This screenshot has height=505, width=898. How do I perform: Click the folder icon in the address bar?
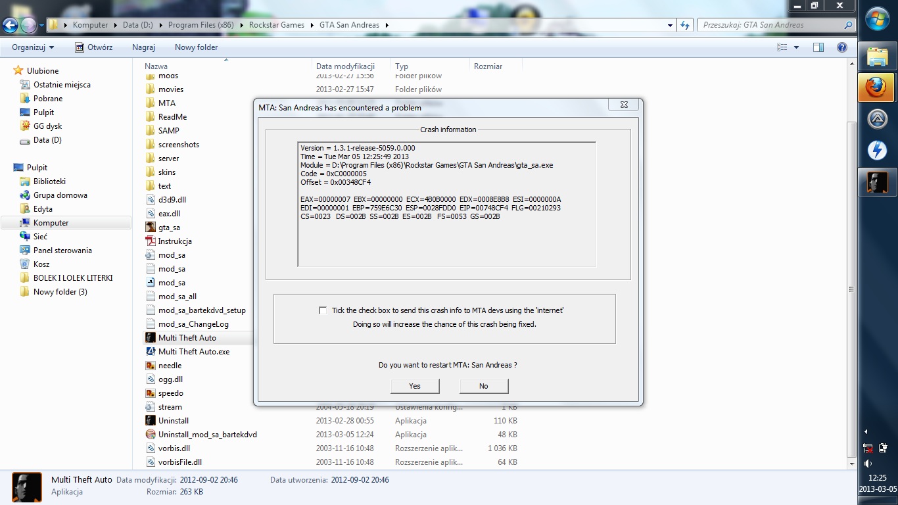(55, 25)
